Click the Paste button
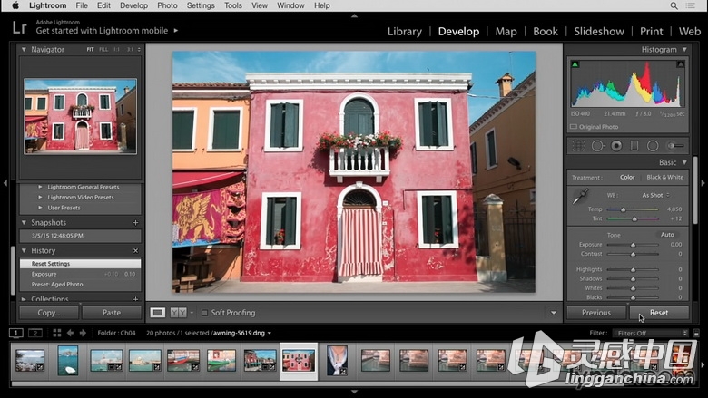 112,313
